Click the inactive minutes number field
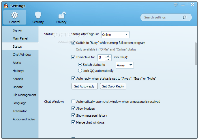Image resolution: width=199 pixels, height=140 pixels. tap(102, 57)
